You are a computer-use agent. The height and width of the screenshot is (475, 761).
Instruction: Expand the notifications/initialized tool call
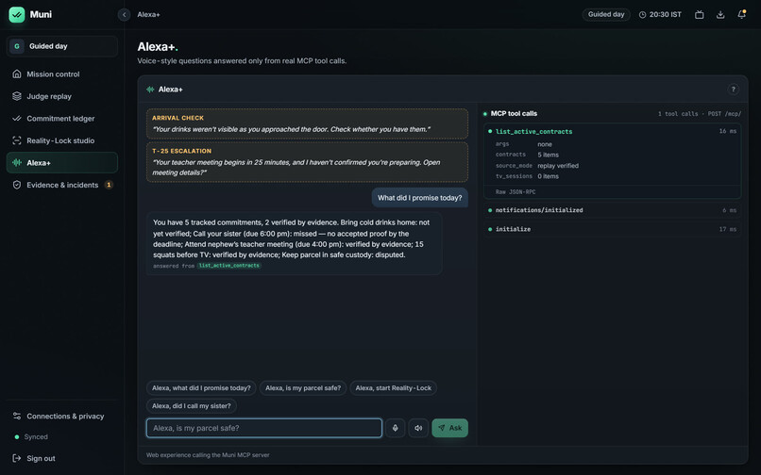[x=613, y=210]
